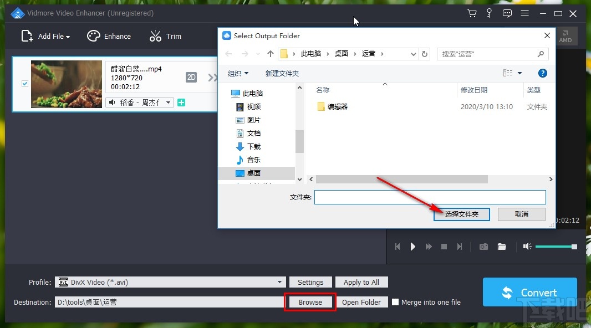Click the Apply to All button
This screenshot has width=591, height=328.
(x=361, y=282)
